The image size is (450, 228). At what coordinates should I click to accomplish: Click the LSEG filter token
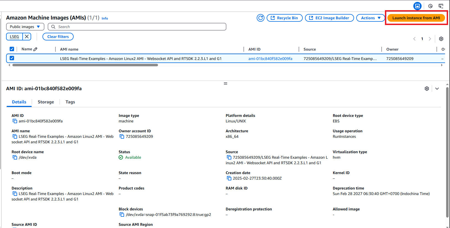14,37
